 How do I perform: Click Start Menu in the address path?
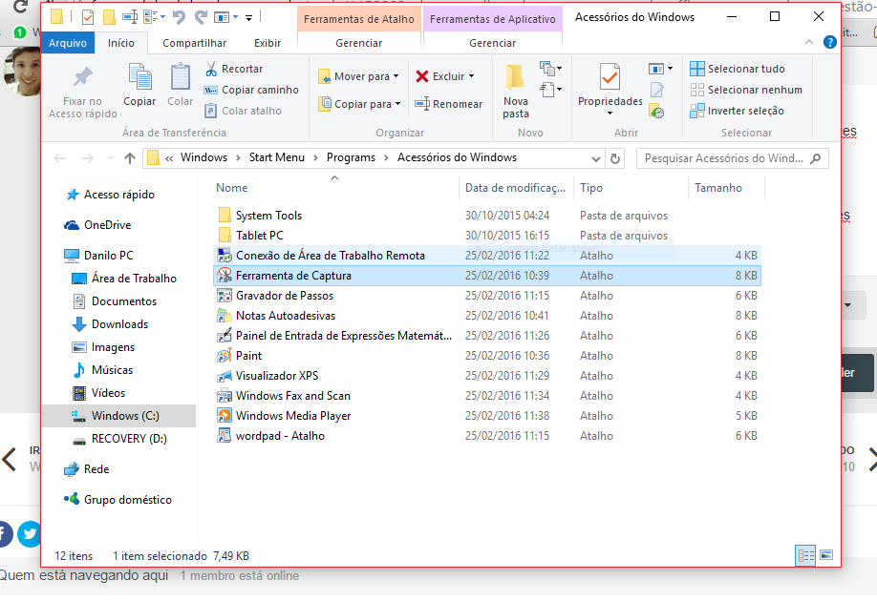277,157
